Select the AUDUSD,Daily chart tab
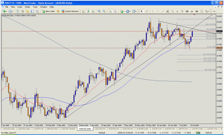This screenshot has width=224, height=135. pos(85,129)
